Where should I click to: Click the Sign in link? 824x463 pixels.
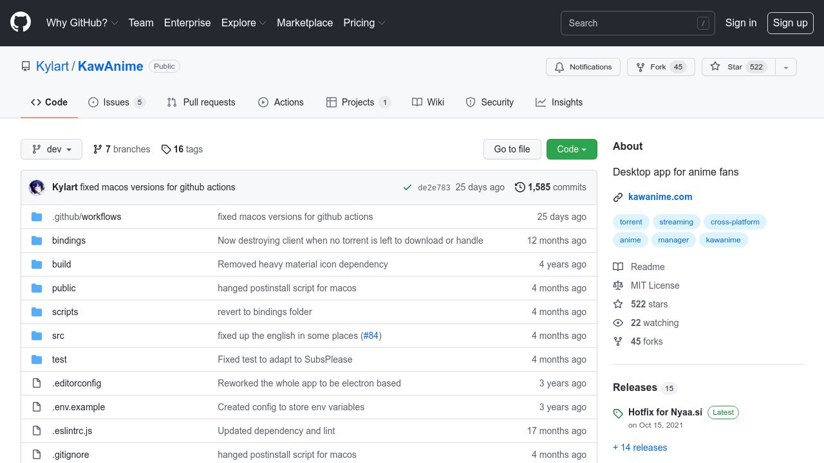tap(741, 23)
